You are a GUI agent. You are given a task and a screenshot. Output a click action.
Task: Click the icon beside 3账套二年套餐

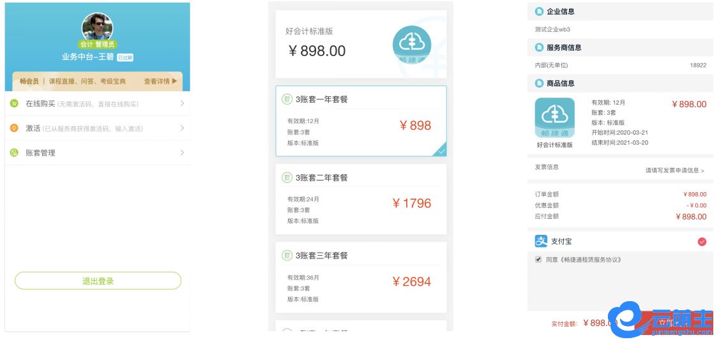[x=287, y=177]
